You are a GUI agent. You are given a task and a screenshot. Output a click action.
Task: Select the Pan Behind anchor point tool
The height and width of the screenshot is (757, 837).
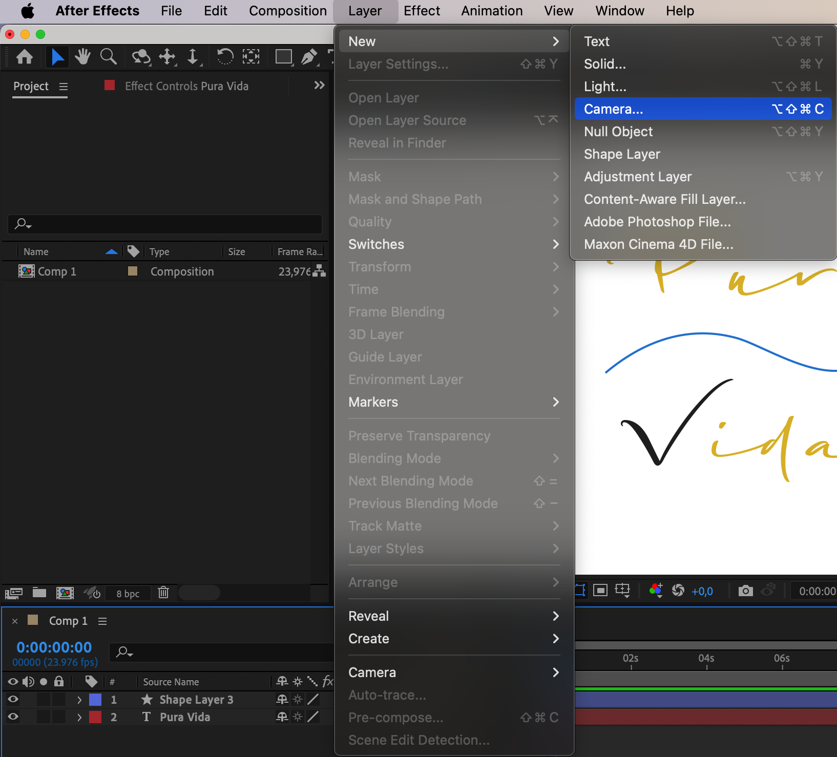pyautogui.click(x=251, y=56)
